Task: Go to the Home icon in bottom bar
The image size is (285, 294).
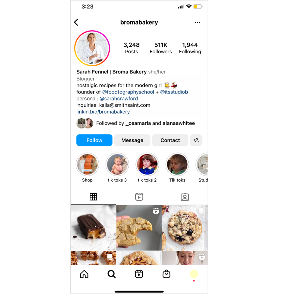Action: coord(84,274)
